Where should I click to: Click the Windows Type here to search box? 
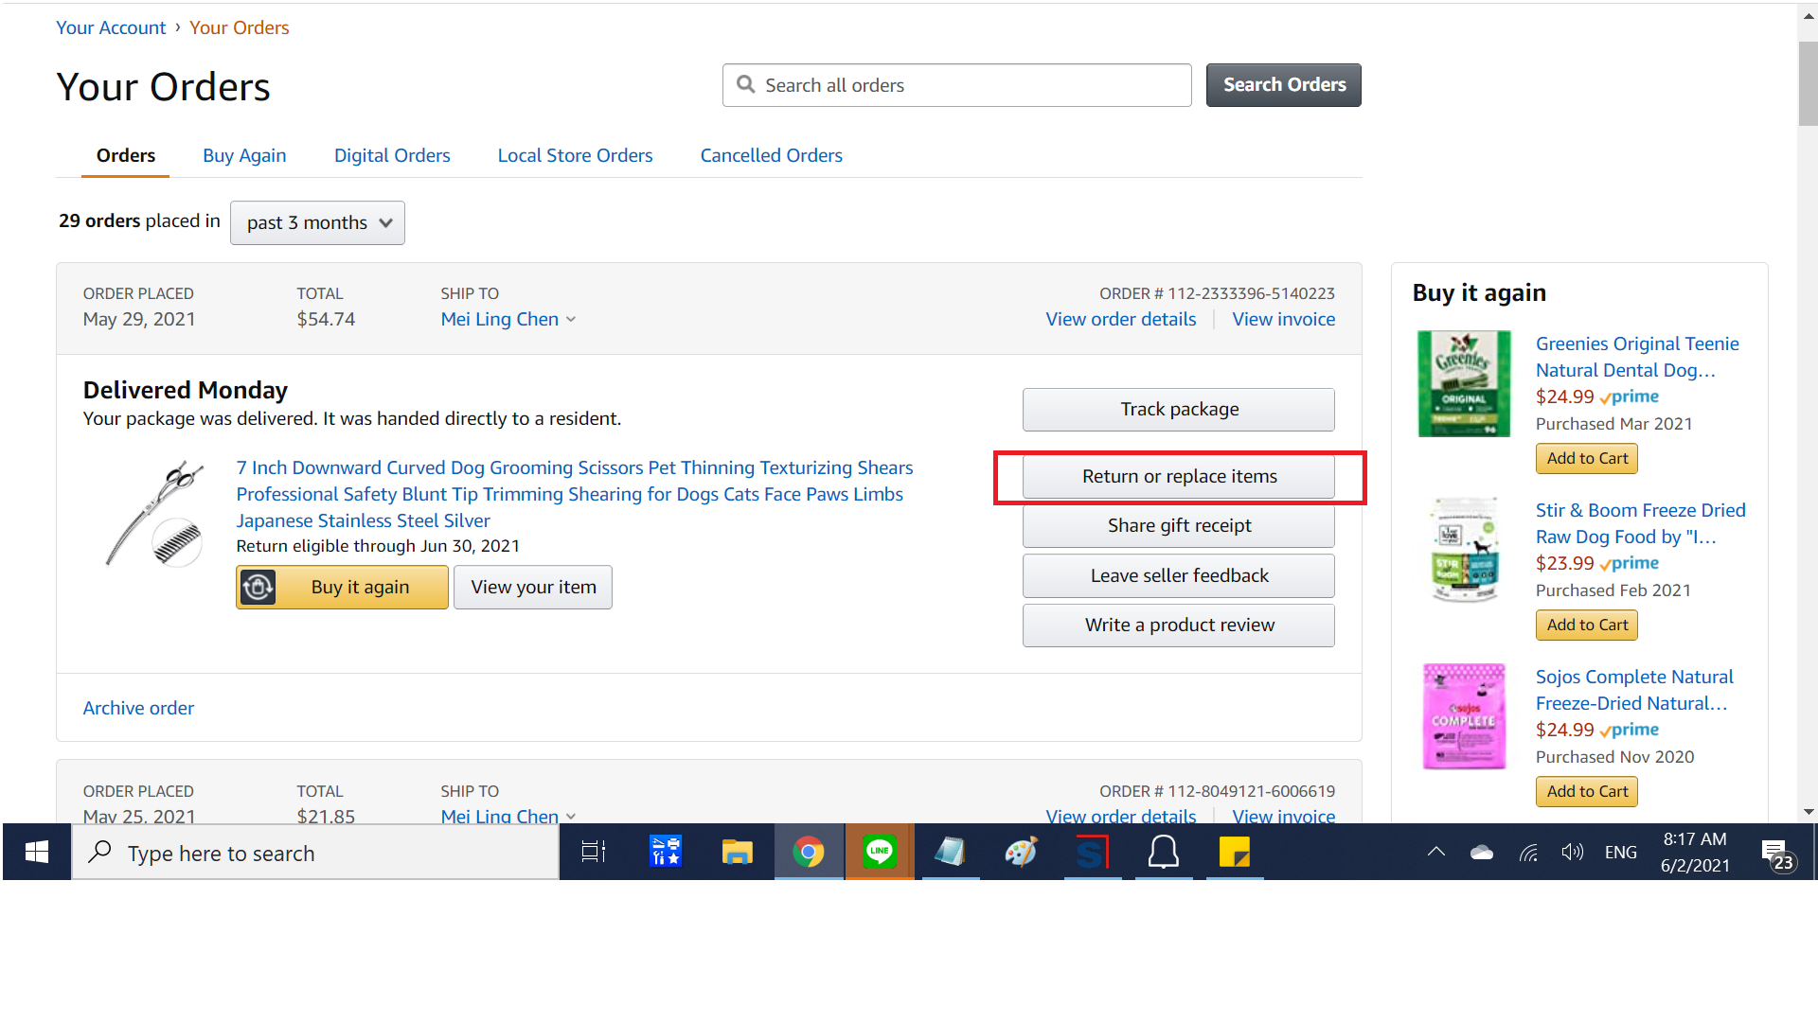pos(315,853)
